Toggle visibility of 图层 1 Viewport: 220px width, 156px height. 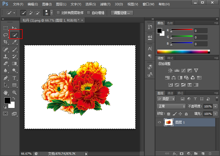[x=159, y=122]
